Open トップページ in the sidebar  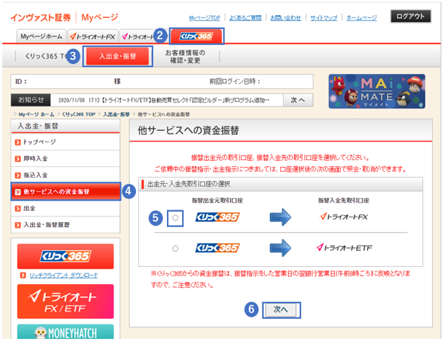click(x=65, y=142)
